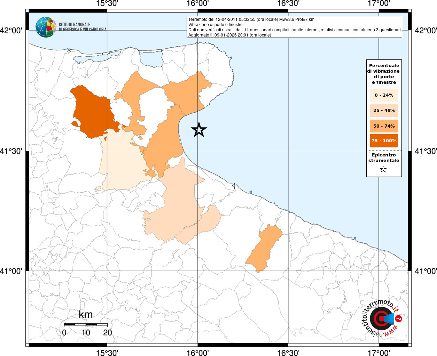The image size is (437, 356).
Task: Select the 50 - 74% legend swatch
Action: [384, 126]
